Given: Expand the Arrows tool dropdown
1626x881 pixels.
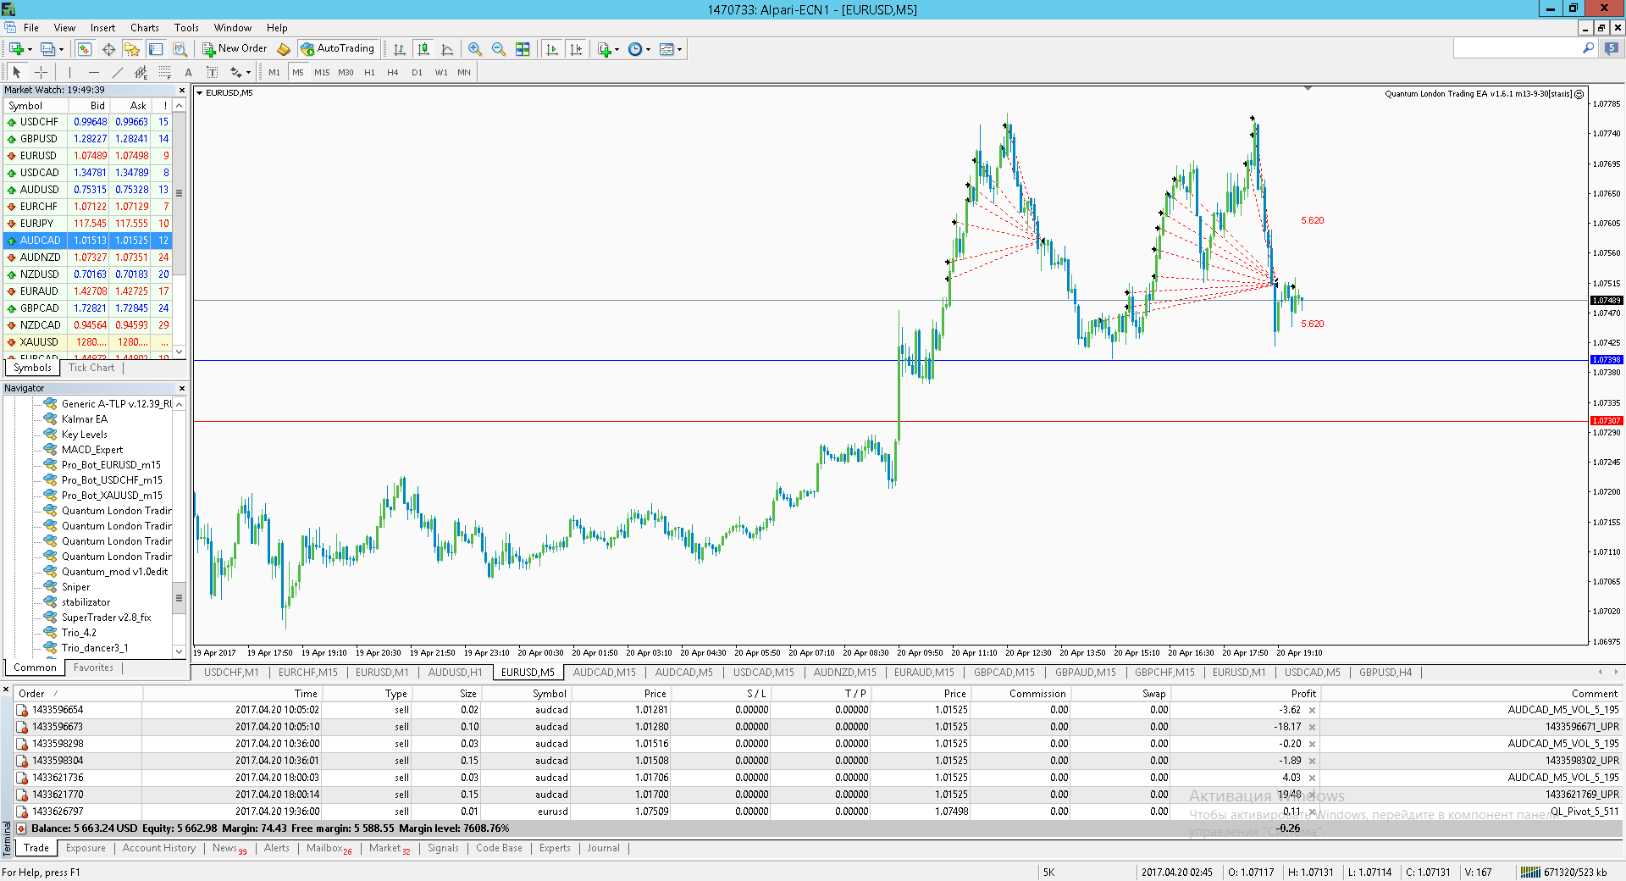Looking at the screenshot, I should point(248,72).
